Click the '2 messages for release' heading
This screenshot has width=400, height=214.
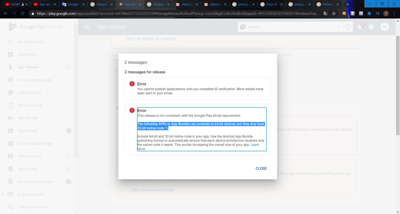click(x=145, y=72)
